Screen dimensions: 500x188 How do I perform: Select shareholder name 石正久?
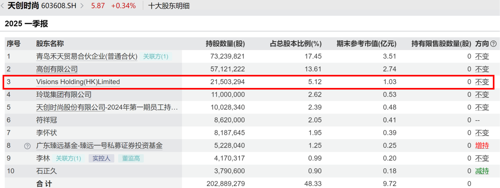point(46,171)
